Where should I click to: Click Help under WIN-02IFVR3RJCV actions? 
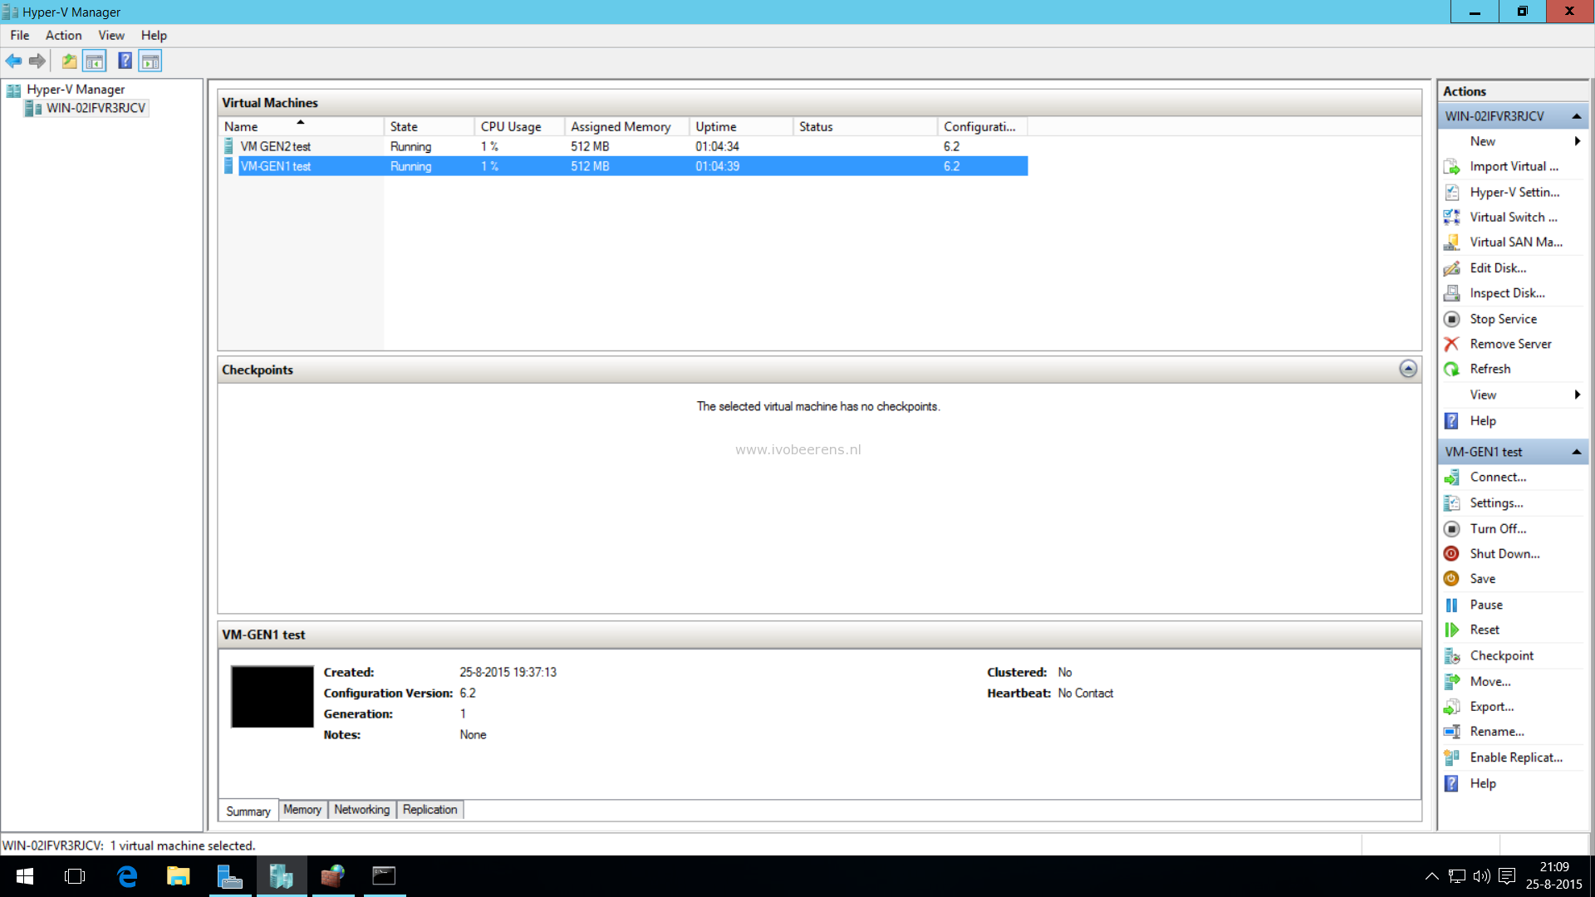(x=1483, y=421)
